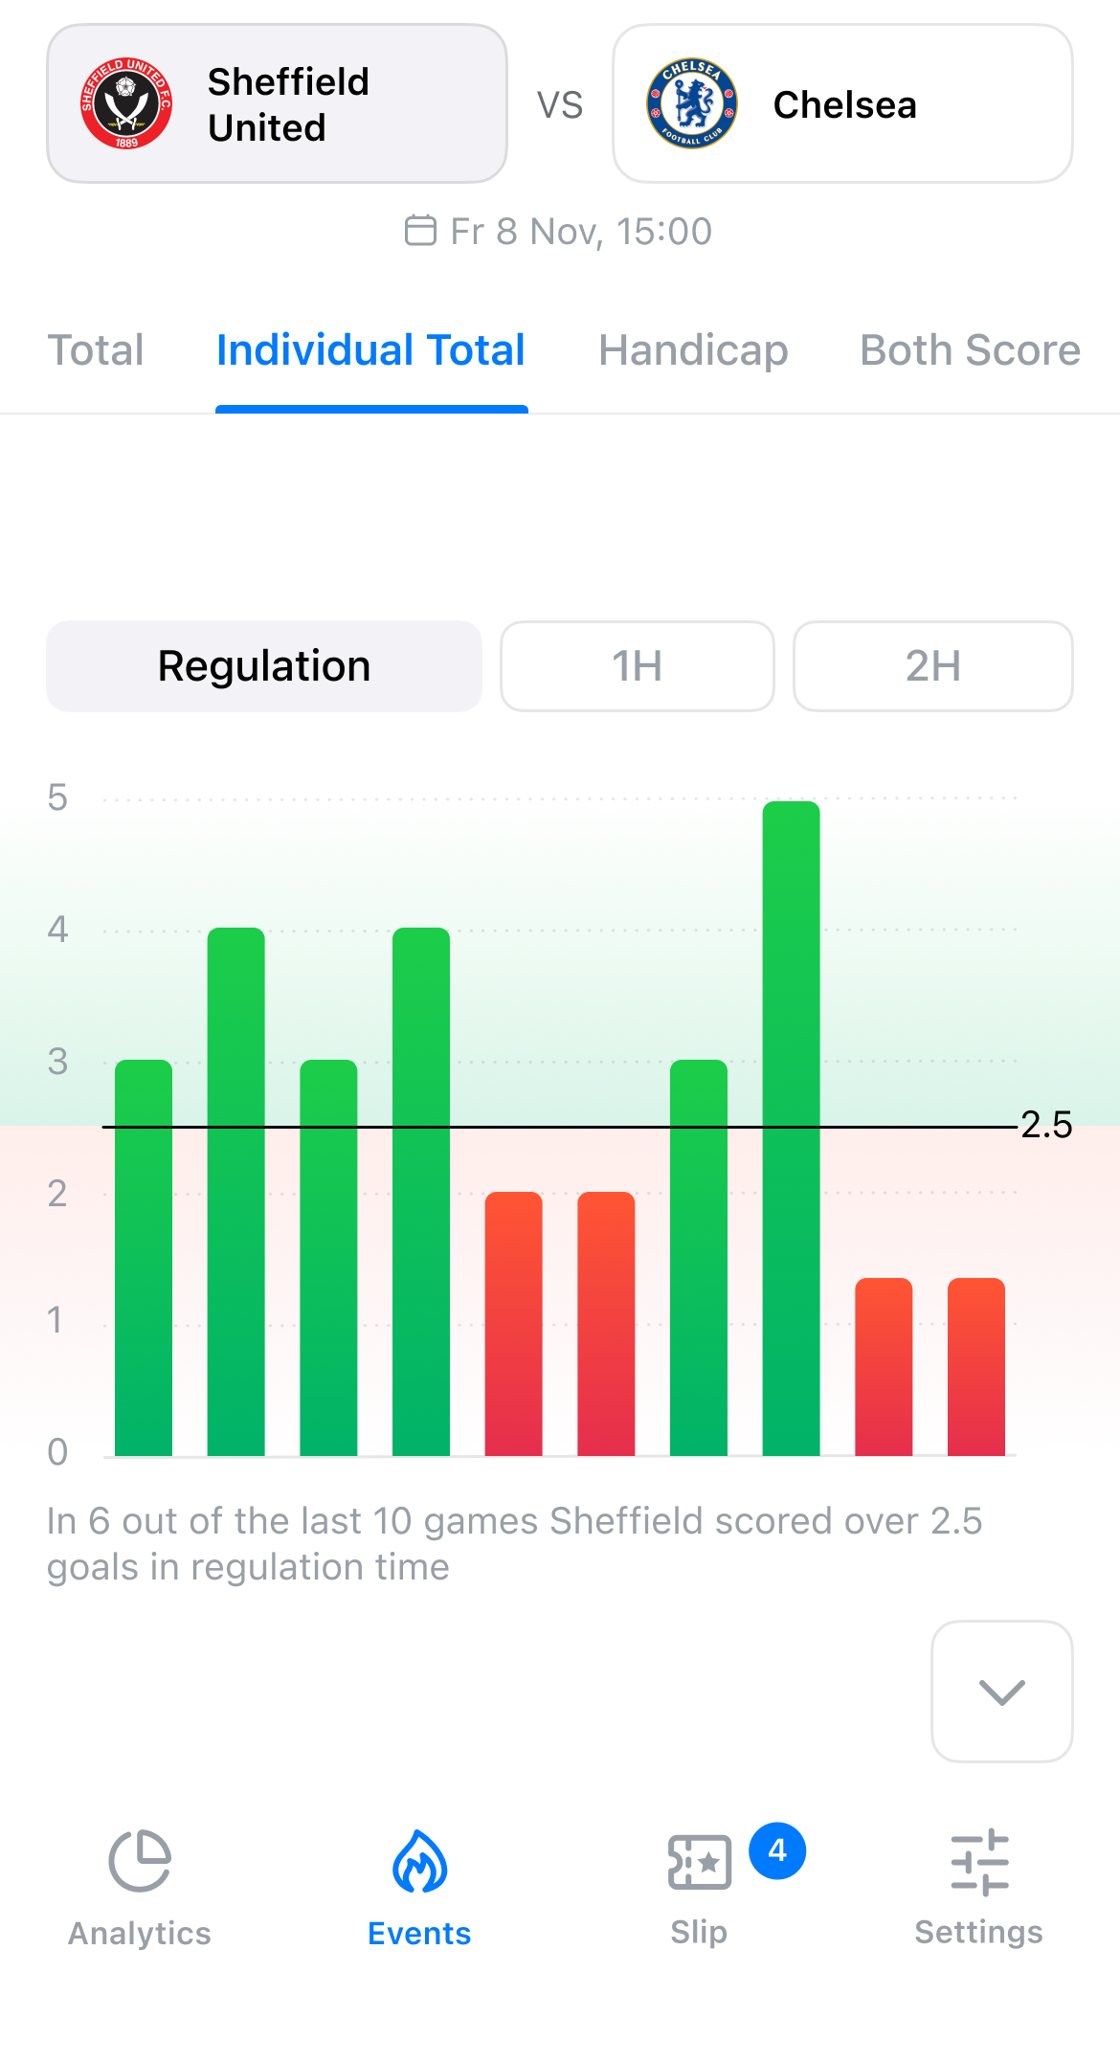Tap the tallest green bar reaching 5
This screenshot has height=2062, width=1120.
pyautogui.click(x=792, y=1129)
